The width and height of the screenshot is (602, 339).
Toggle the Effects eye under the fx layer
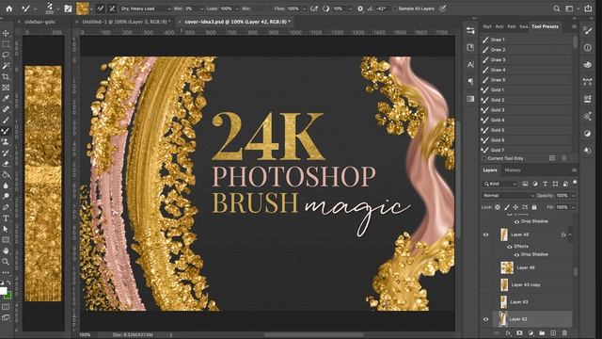[x=510, y=247]
